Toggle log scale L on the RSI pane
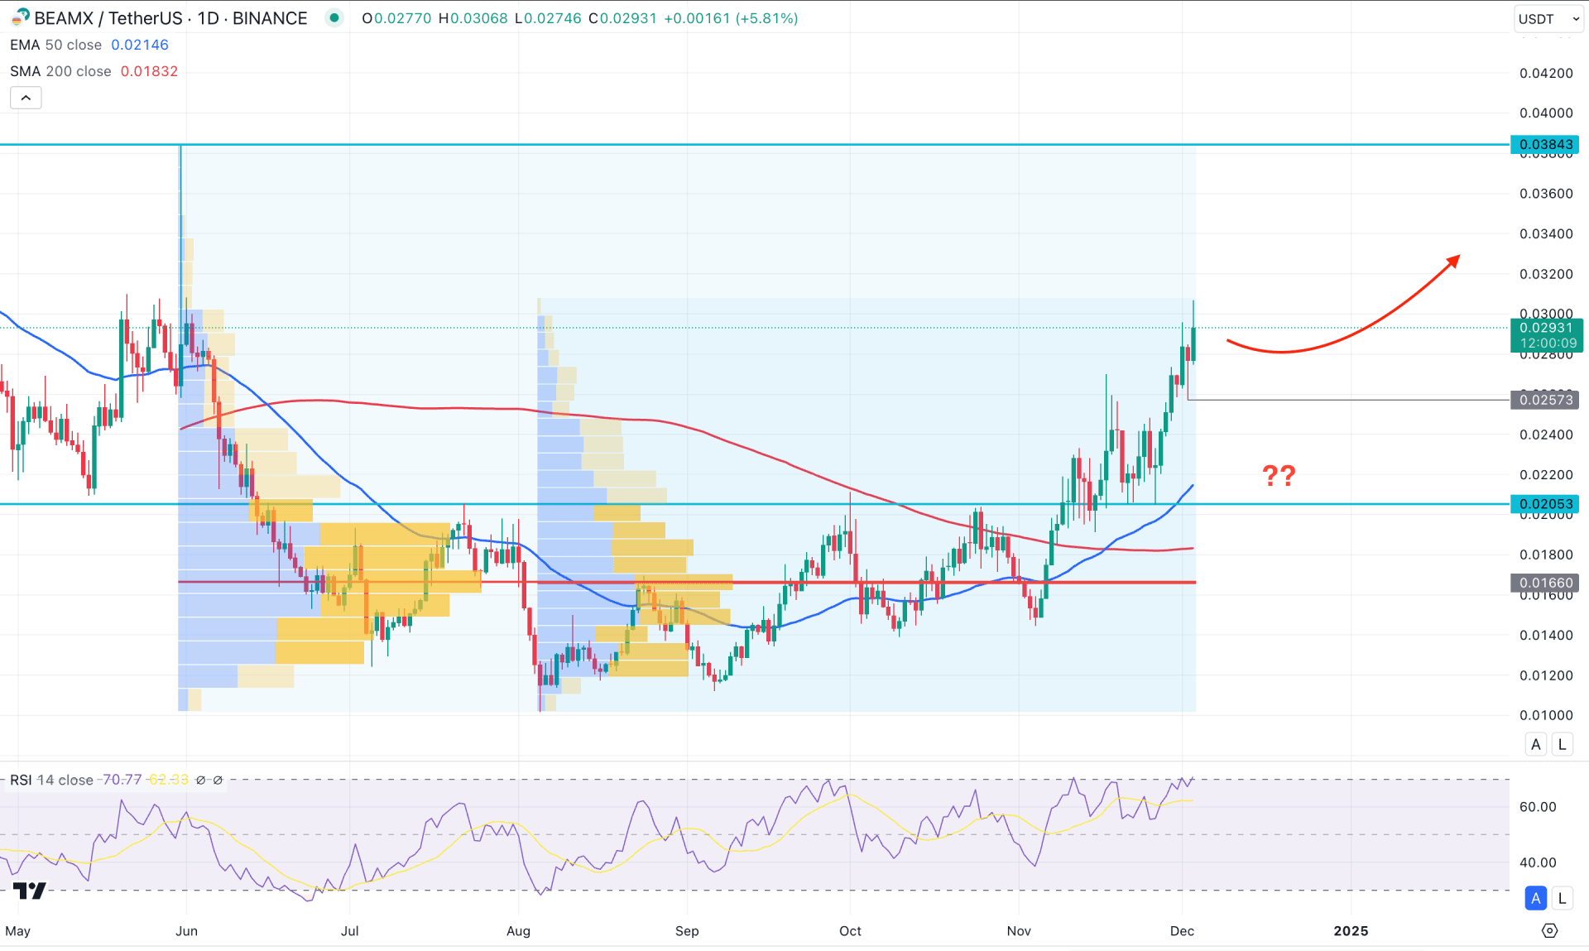The image size is (1589, 951). 1562,897
